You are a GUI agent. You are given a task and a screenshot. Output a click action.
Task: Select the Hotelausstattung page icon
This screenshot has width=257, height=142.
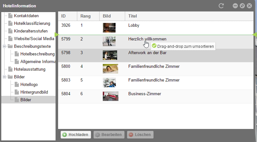pos(10,69)
